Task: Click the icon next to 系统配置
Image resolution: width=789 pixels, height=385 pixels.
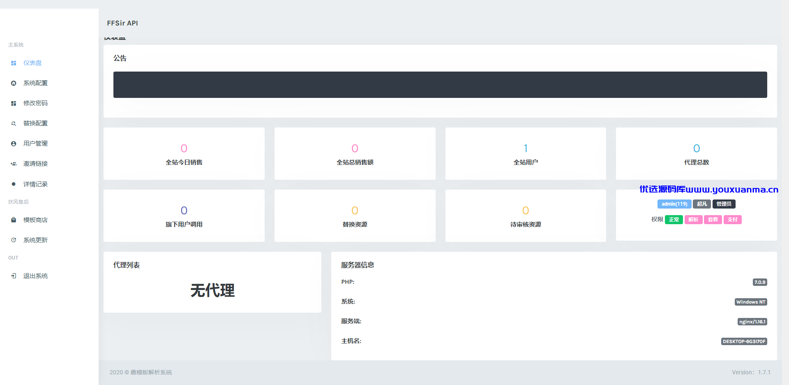Action: click(14, 83)
